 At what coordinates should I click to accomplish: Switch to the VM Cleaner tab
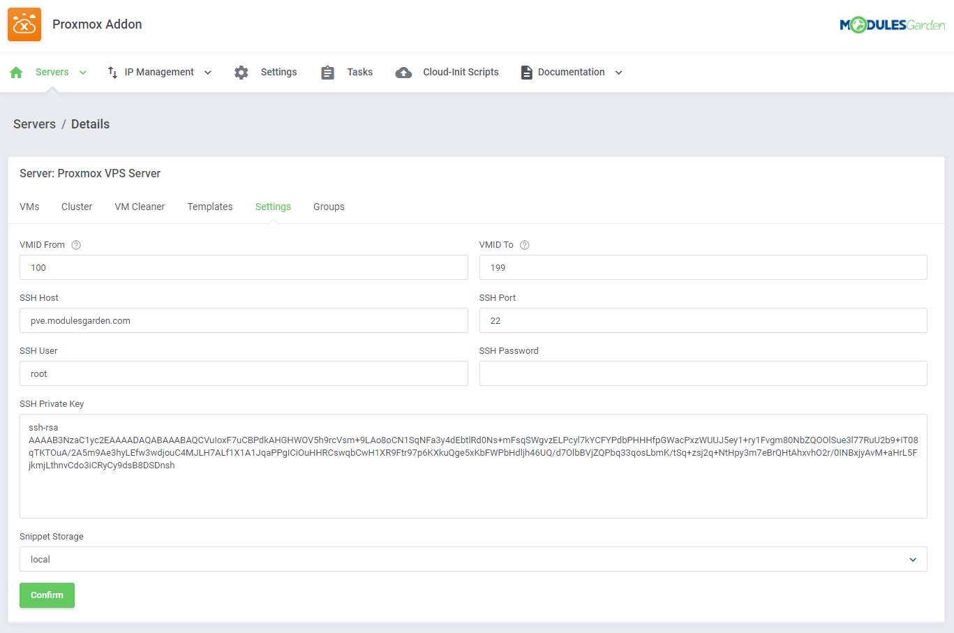click(x=140, y=207)
